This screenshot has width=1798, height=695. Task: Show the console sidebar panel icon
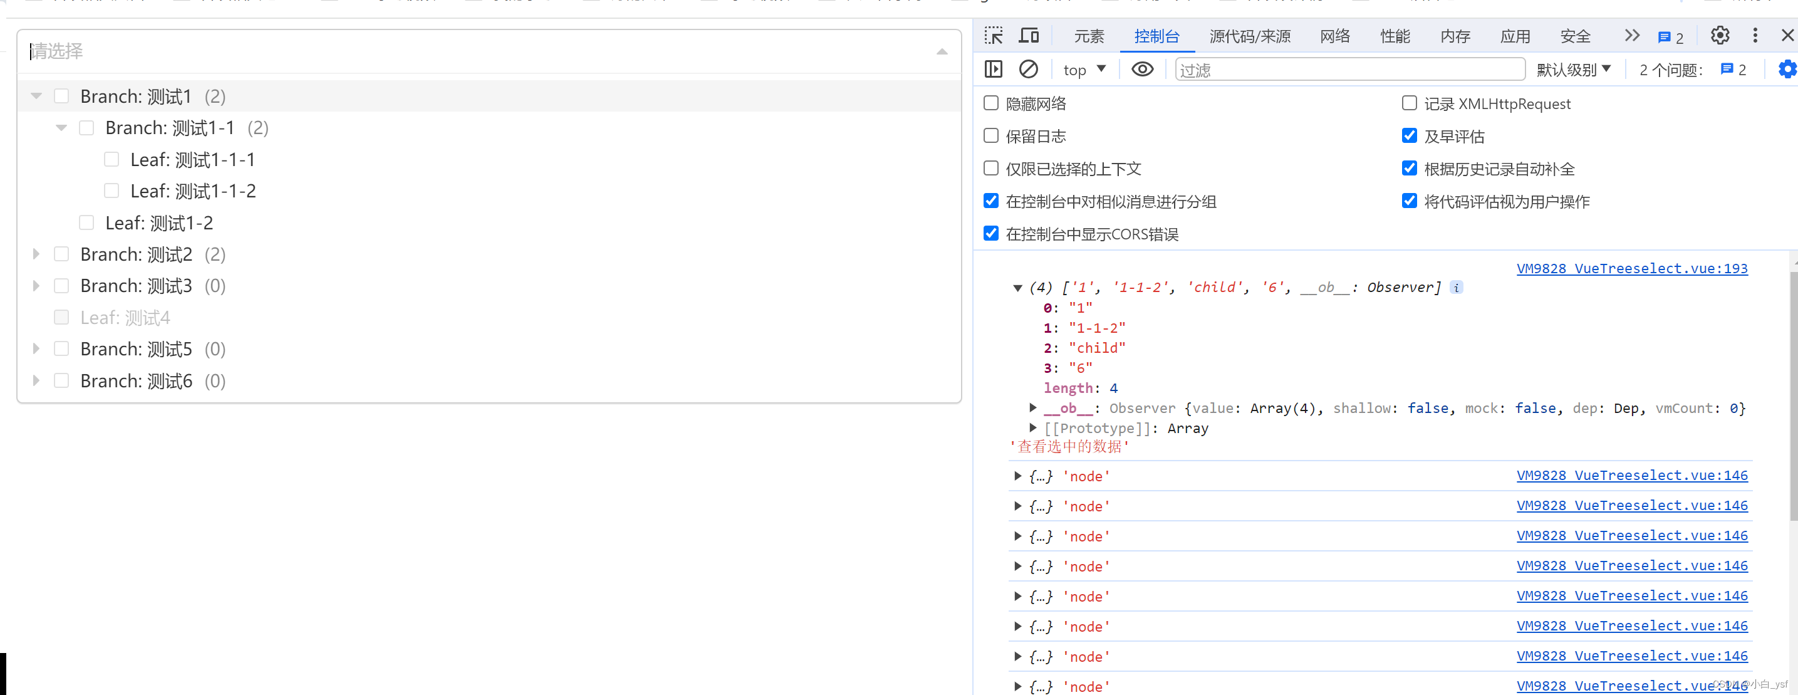[992, 69]
